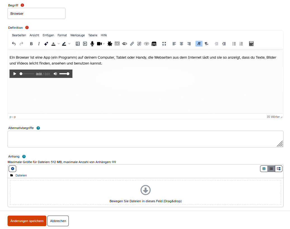Click the Abbrechen button
290x229 pixels.
click(58, 221)
